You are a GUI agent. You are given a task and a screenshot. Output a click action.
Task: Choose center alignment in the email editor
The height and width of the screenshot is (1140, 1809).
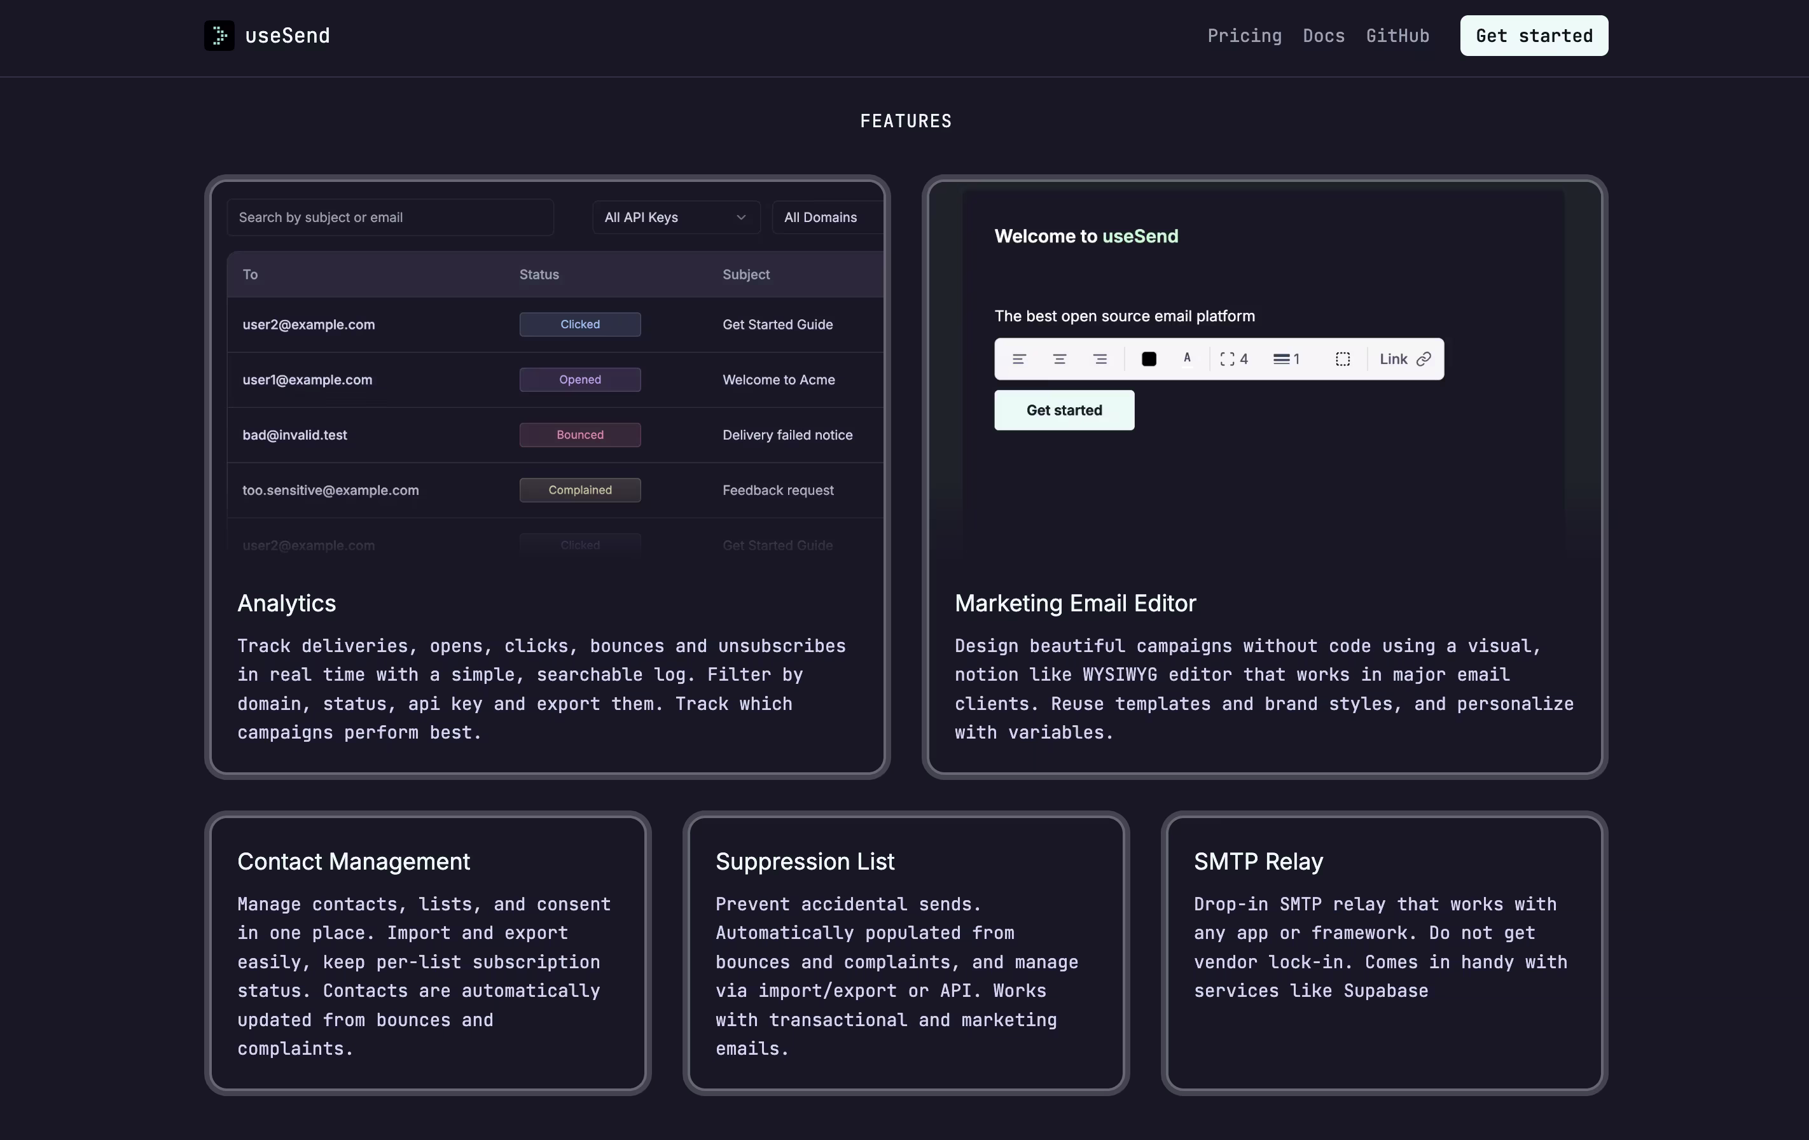point(1059,358)
